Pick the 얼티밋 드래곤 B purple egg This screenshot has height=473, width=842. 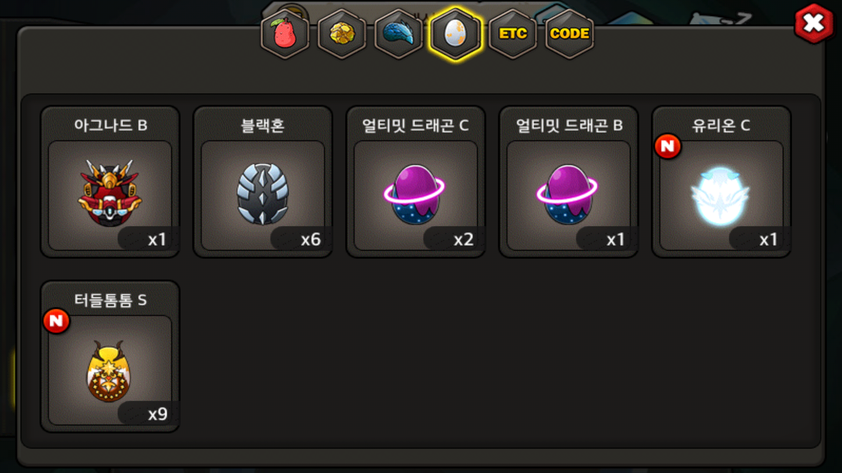[567, 194]
